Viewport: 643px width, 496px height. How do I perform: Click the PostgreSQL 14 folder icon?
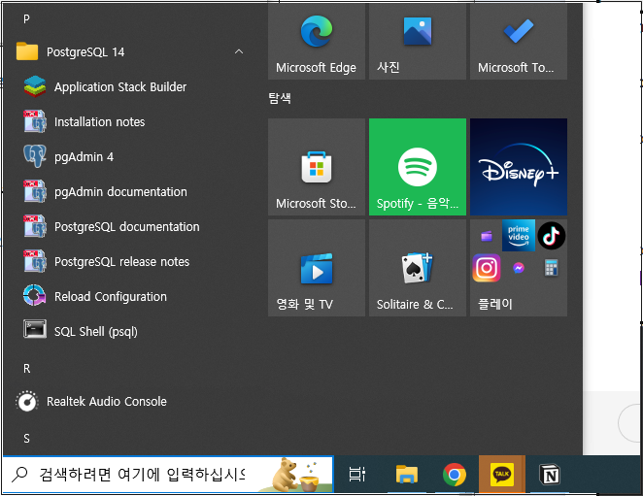(x=27, y=51)
